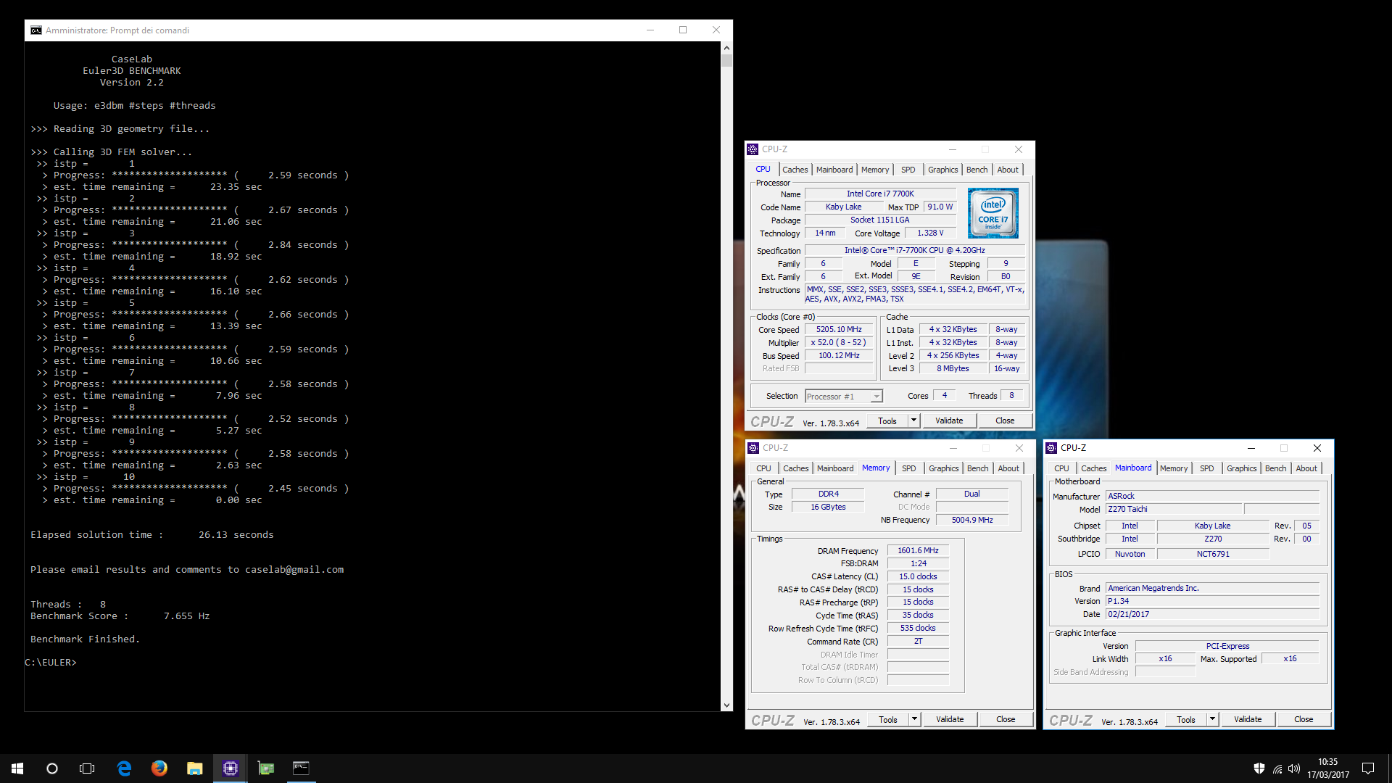Viewport: 1392px width, 783px height.
Task: Open Graphics tab in top CPU-Z window
Action: point(942,170)
